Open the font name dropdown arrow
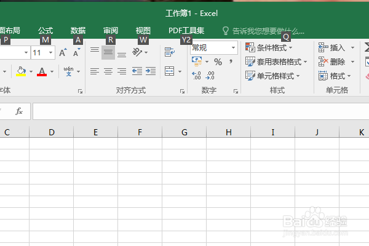Screen dimensions: 369x246 point(26,52)
